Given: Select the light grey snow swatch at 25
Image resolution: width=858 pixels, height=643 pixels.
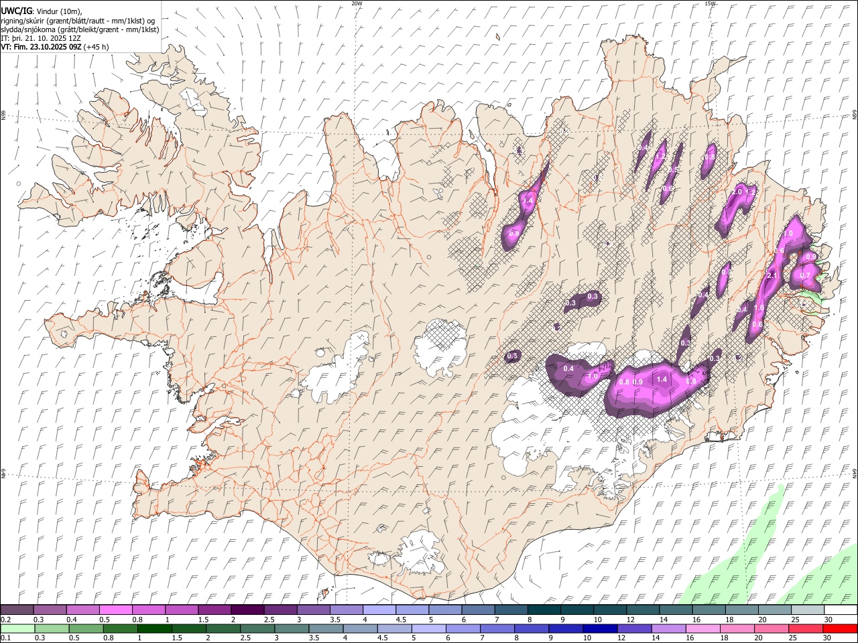Looking at the screenshot, I should pos(808,610).
